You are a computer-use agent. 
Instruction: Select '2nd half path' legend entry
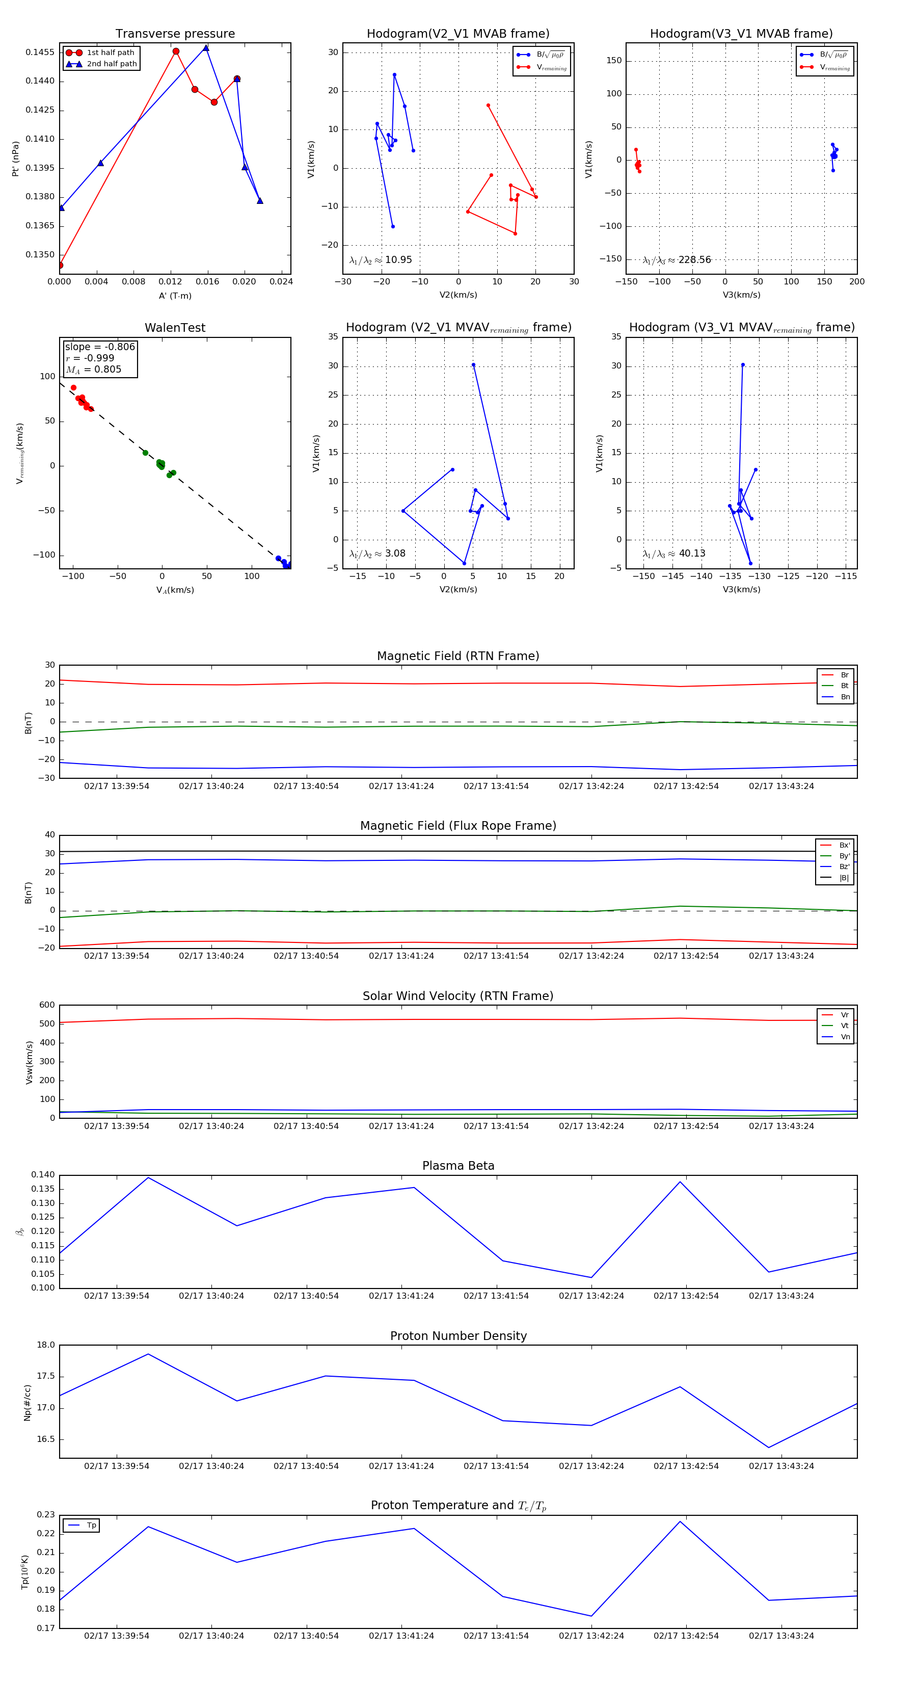pos(102,64)
